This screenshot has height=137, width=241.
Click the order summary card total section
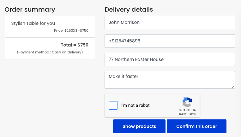[x=50, y=48]
